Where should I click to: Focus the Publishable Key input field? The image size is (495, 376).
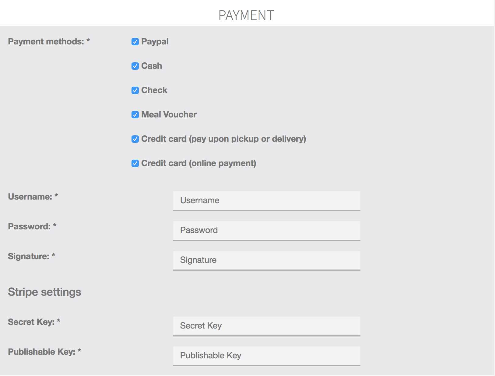266,356
